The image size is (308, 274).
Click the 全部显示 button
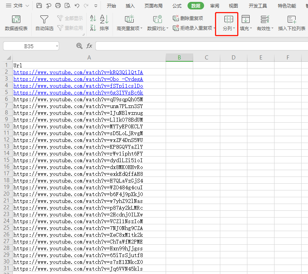pos(70,18)
